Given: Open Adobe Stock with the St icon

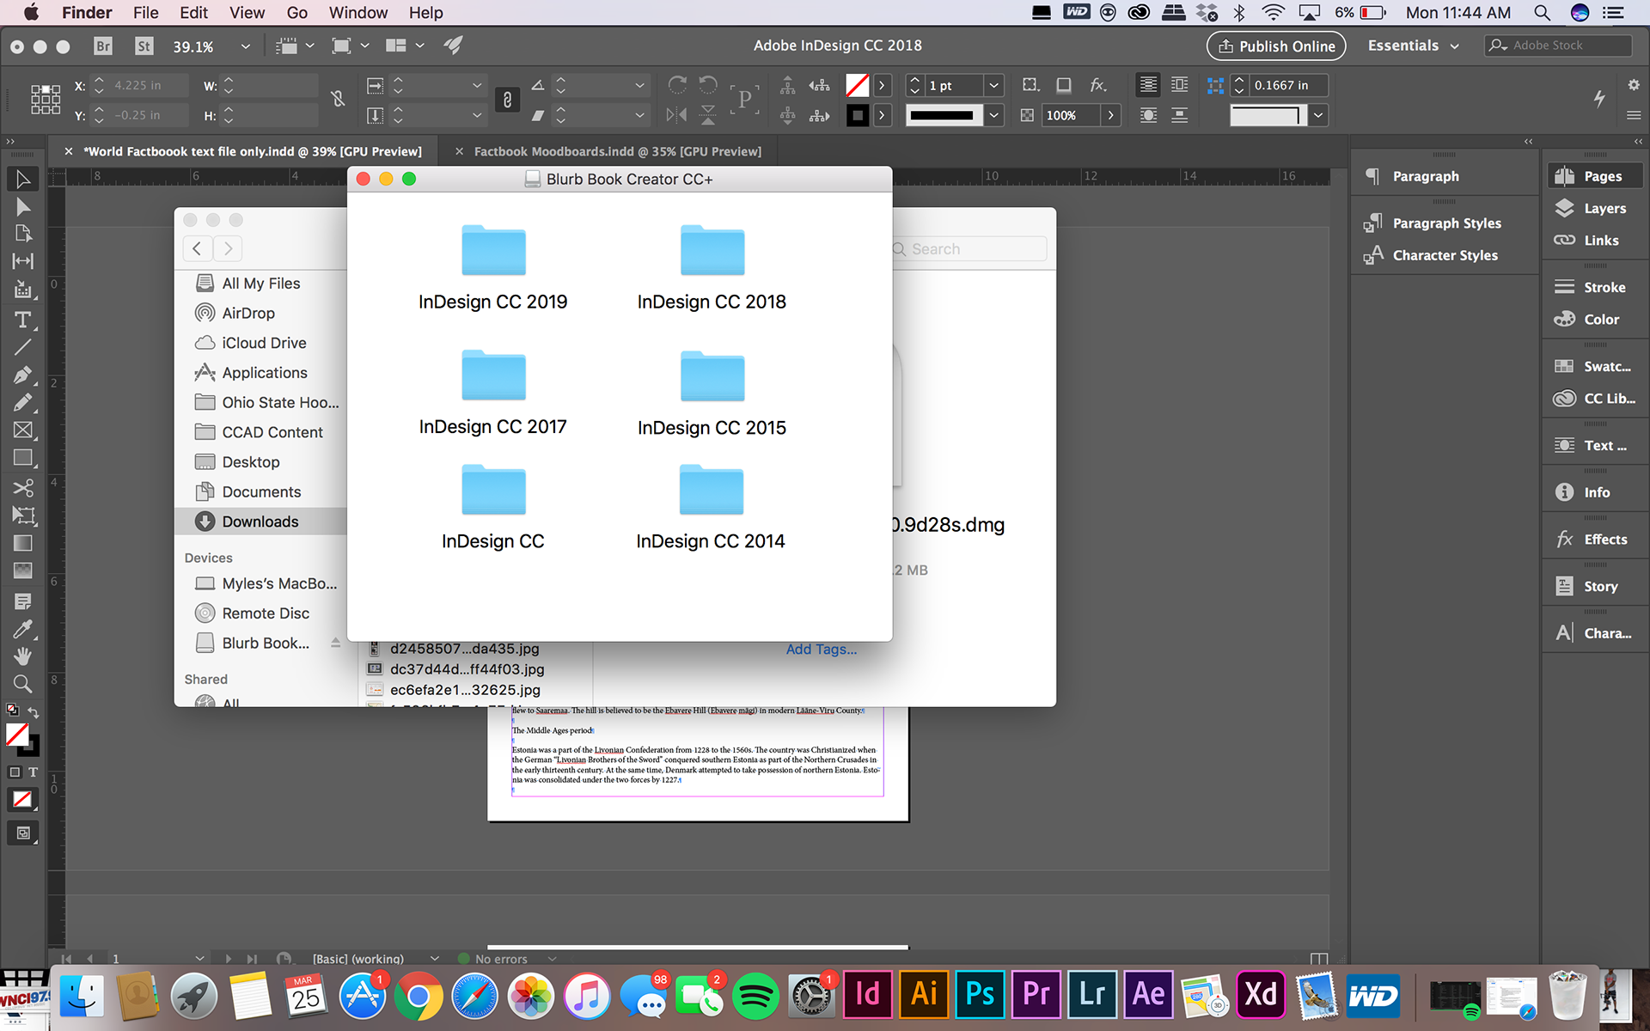Looking at the screenshot, I should click(144, 46).
